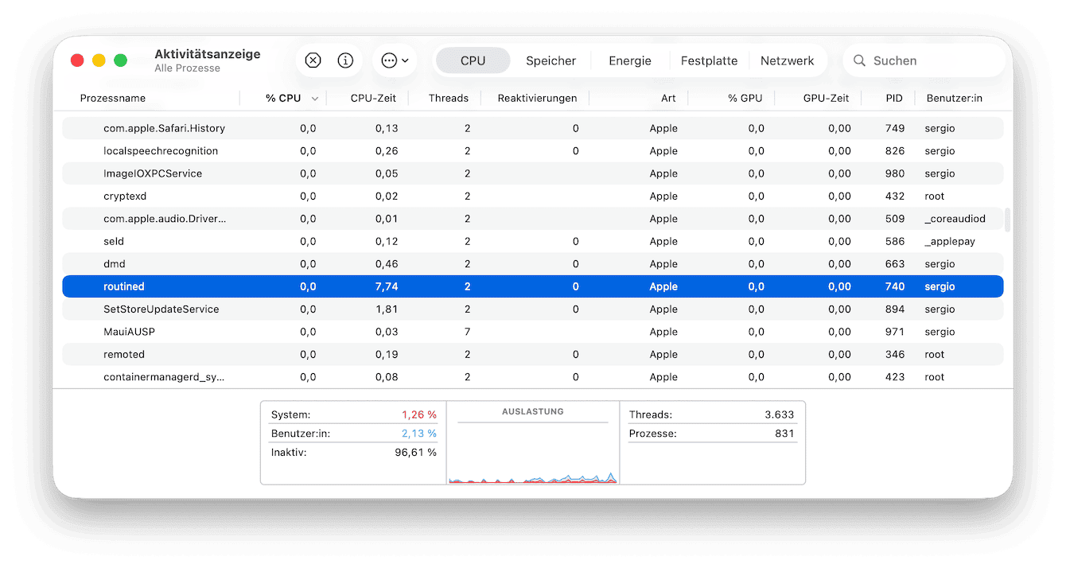Click into the Suchen search field

point(923,60)
